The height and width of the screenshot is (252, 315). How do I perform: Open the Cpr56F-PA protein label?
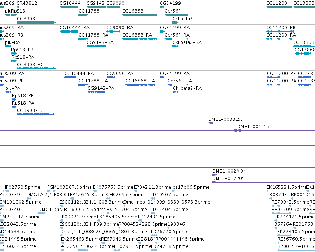pyautogui.click(x=180, y=81)
